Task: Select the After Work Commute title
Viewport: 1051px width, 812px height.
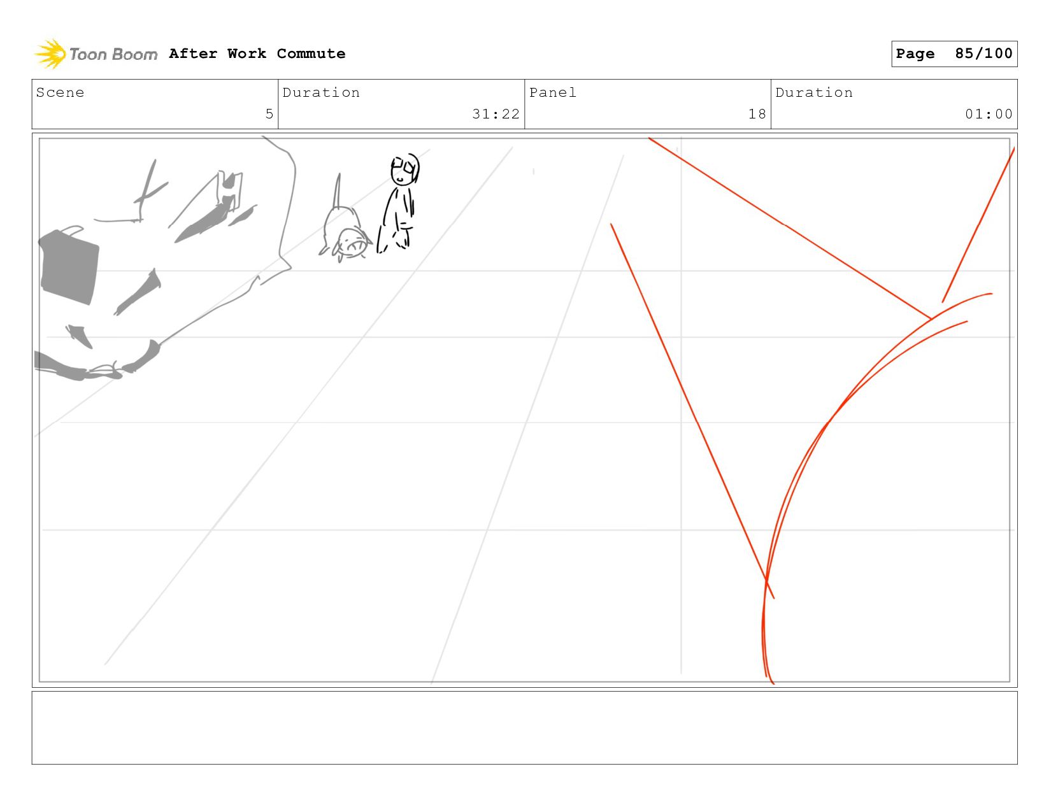Action: [257, 53]
